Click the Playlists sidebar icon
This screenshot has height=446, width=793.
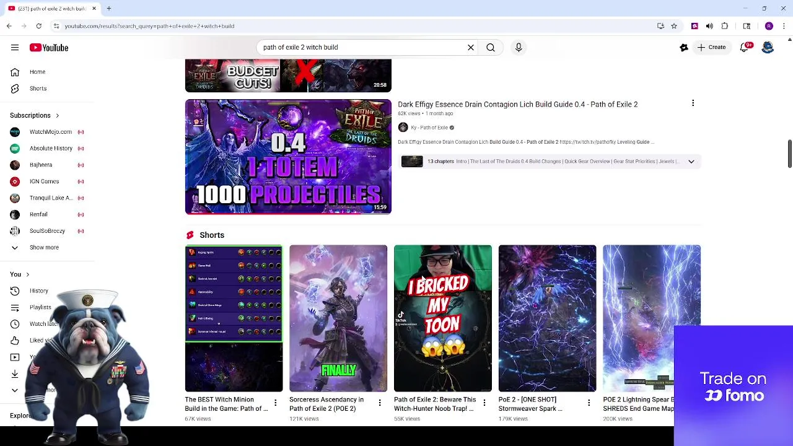click(x=15, y=307)
